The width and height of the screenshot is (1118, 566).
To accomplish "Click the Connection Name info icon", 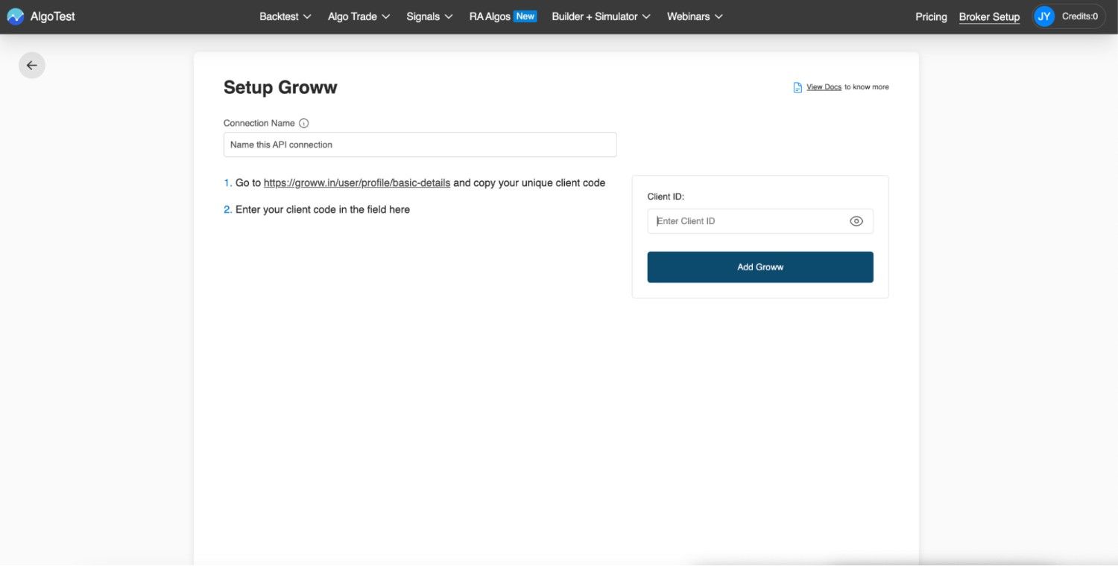I will pyautogui.click(x=303, y=124).
